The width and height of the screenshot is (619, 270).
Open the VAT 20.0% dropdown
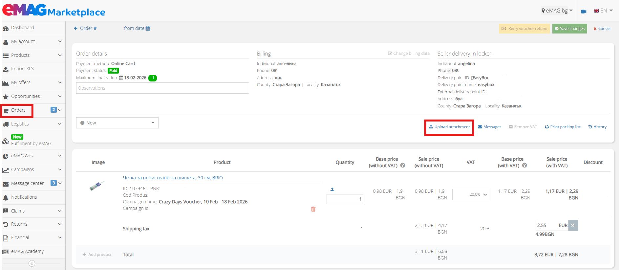pos(471,194)
